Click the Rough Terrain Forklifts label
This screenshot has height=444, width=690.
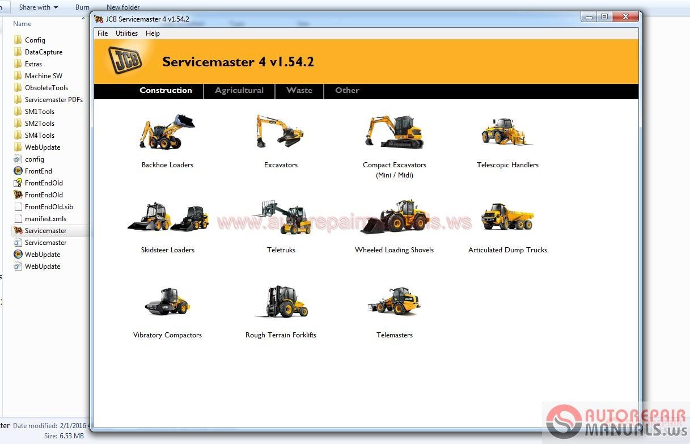281,335
